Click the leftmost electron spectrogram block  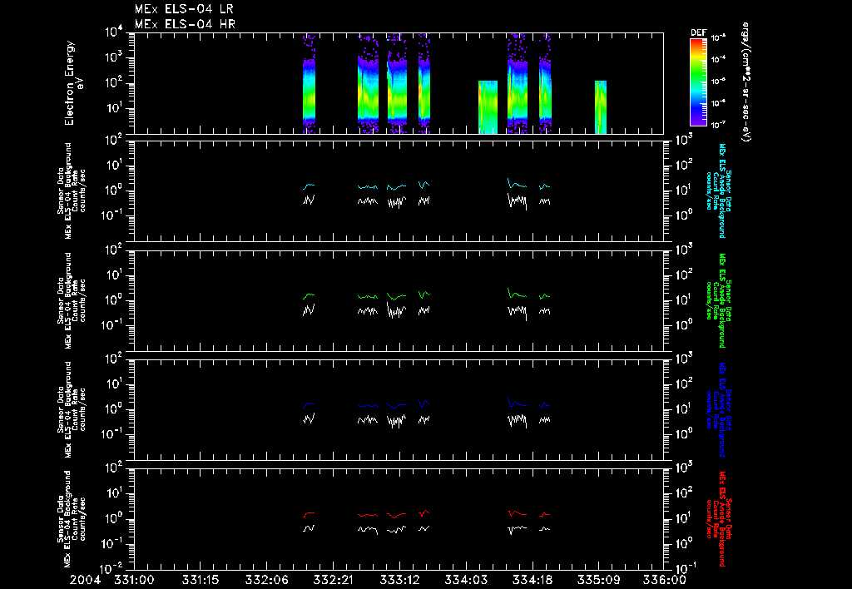309,84
